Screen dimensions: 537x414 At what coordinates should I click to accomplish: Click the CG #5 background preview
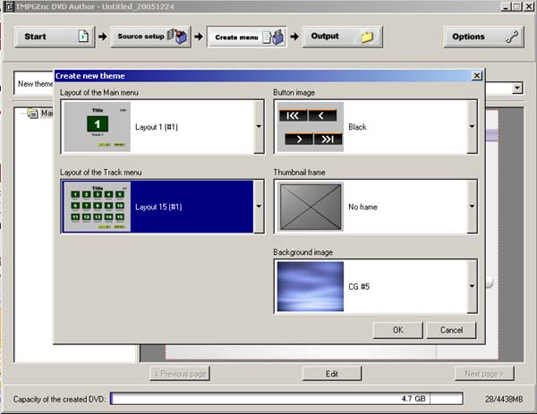tap(311, 286)
